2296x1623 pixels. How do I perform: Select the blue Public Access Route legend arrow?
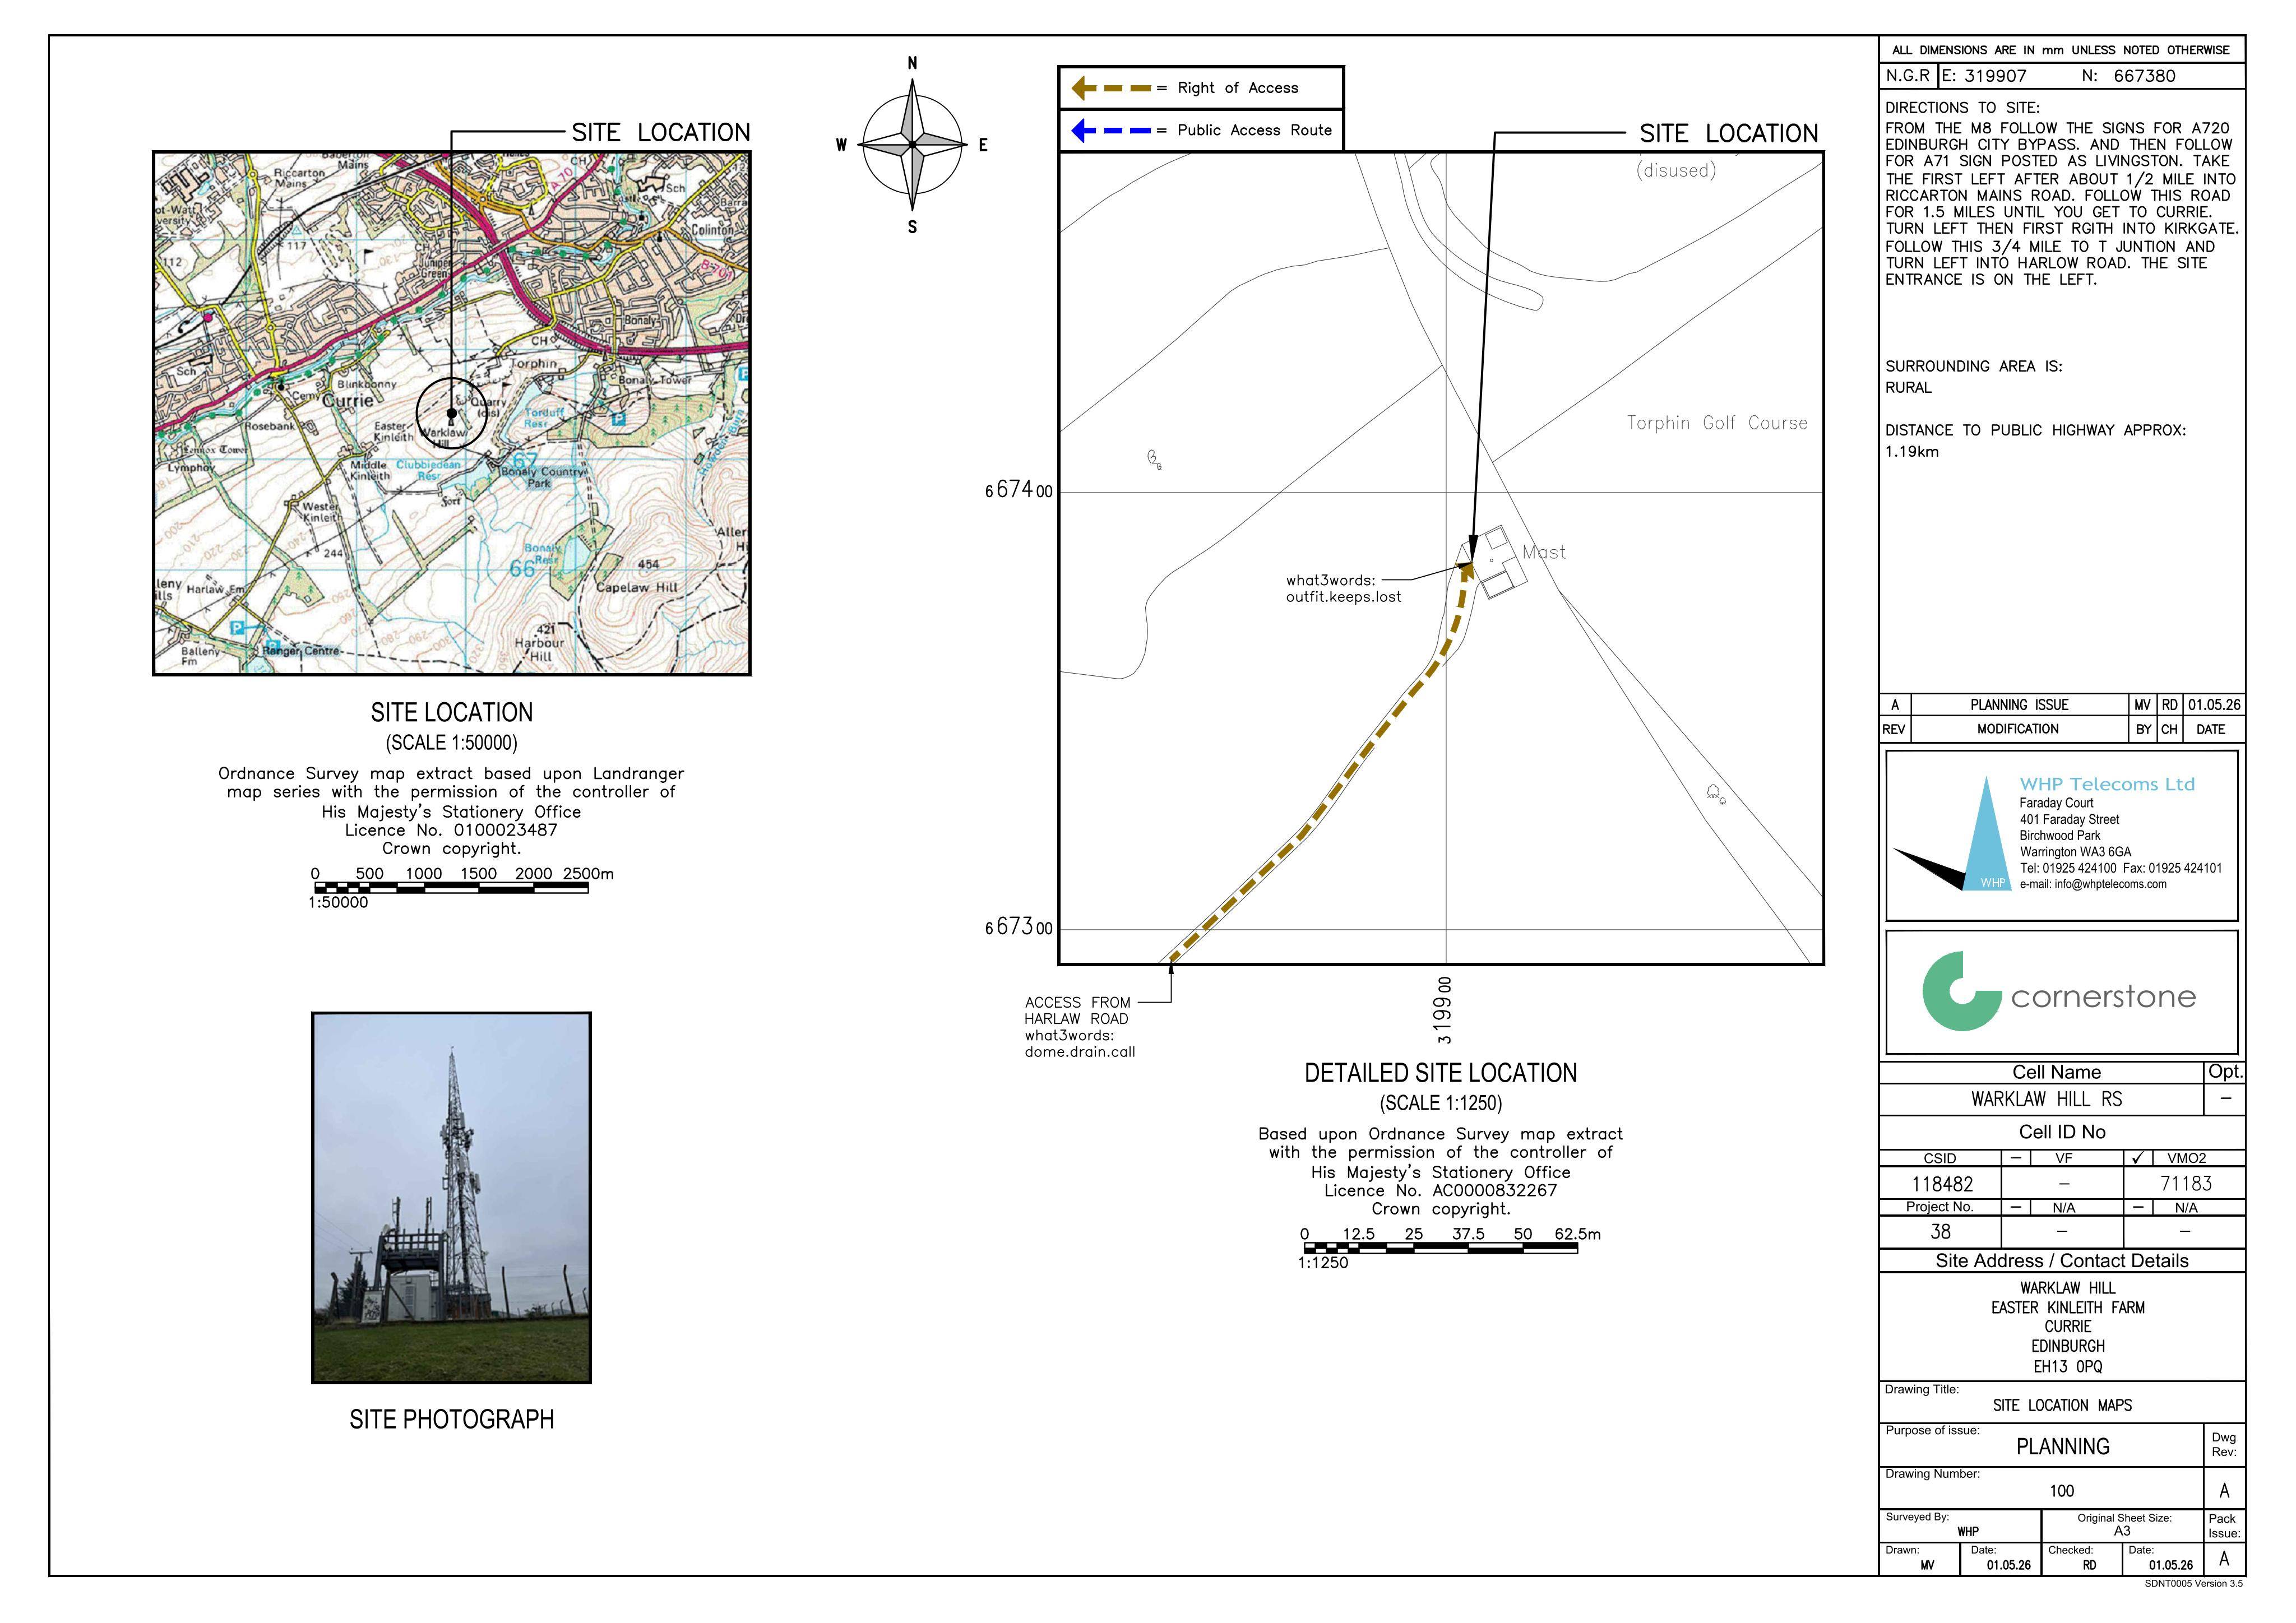[x=1110, y=130]
